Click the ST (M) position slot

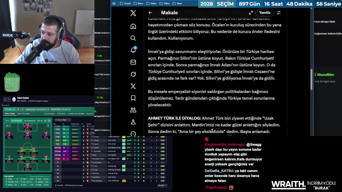(x=57, y=159)
